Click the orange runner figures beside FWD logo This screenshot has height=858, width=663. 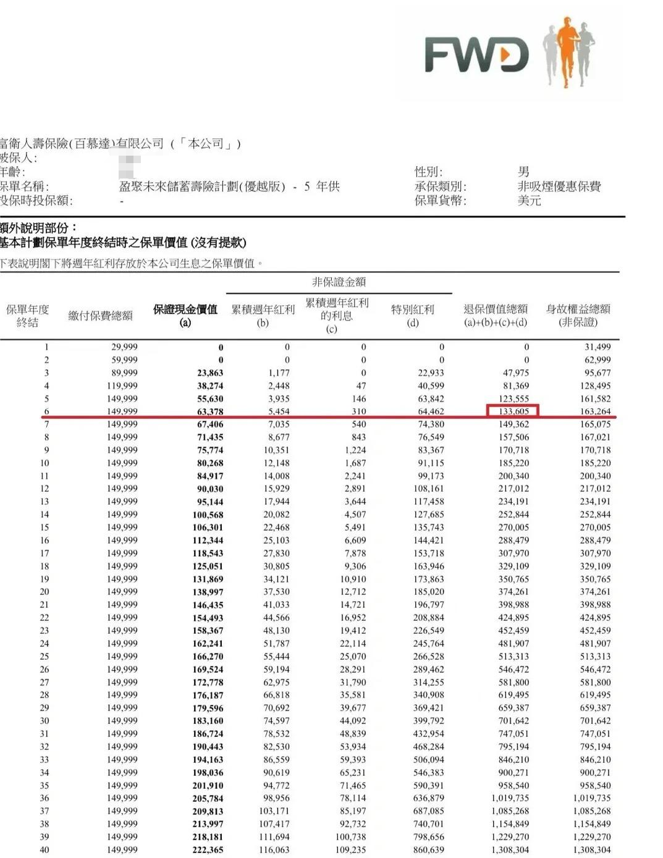click(568, 52)
